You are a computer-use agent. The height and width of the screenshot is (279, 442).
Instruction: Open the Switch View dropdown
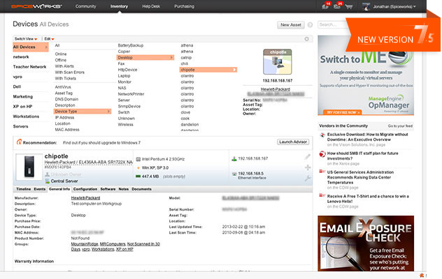tap(26, 39)
